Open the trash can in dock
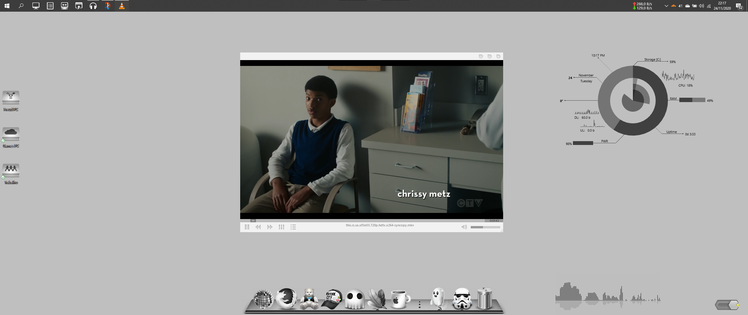Viewport: 748px width, 315px height. point(484,299)
